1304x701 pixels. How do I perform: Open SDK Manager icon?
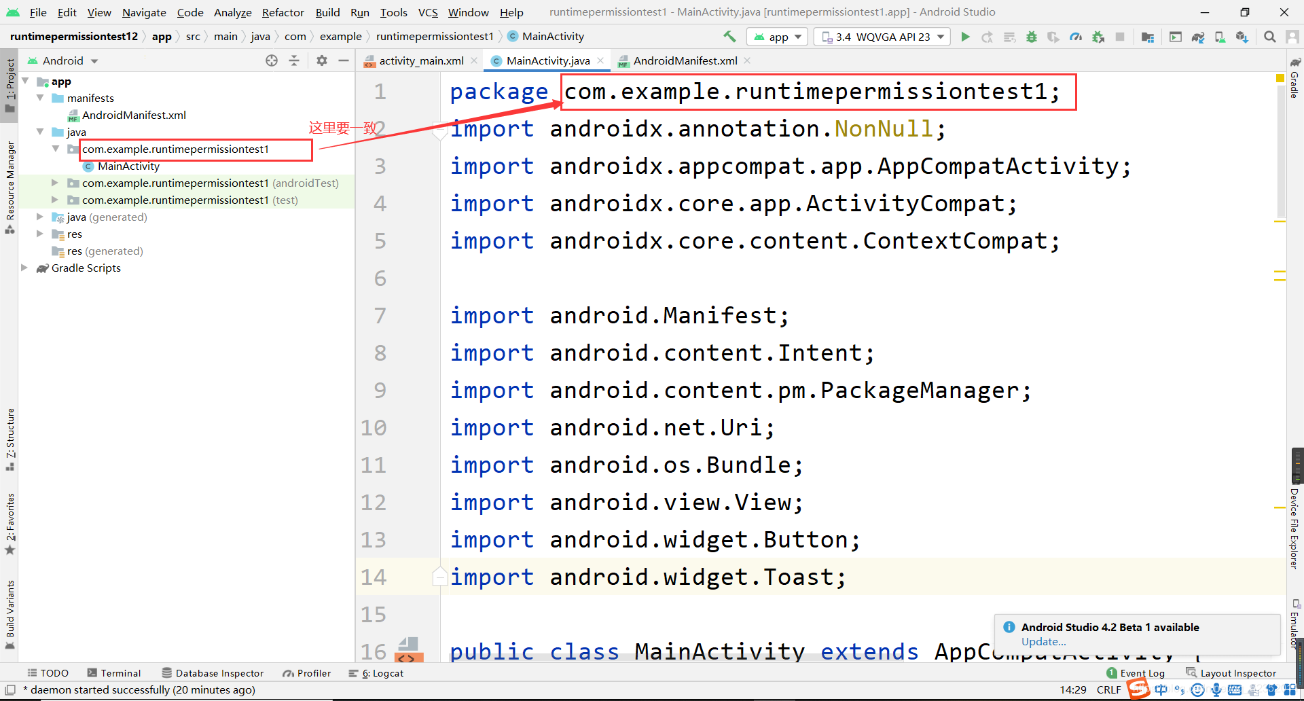pos(1242,37)
